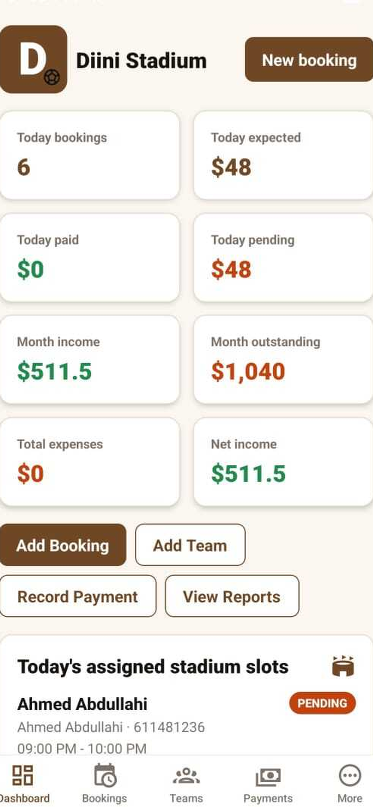Click the Record Payment button
Viewport: 373px width, 807px height.
[x=78, y=596]
